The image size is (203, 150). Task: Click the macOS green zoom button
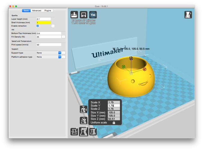click(x=16, y=6)
